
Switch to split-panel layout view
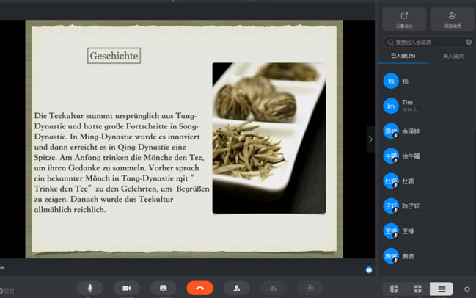[394, 289]
